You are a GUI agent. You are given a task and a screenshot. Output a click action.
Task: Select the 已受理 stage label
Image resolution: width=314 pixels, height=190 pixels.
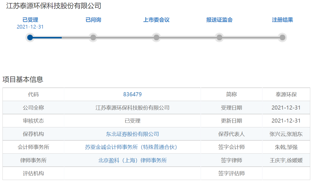pyautogui.click(x=30, y=20)
